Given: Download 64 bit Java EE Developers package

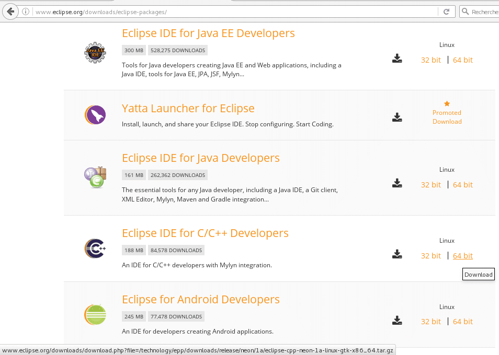Looking at the screenshot, I should pos(463,60).
